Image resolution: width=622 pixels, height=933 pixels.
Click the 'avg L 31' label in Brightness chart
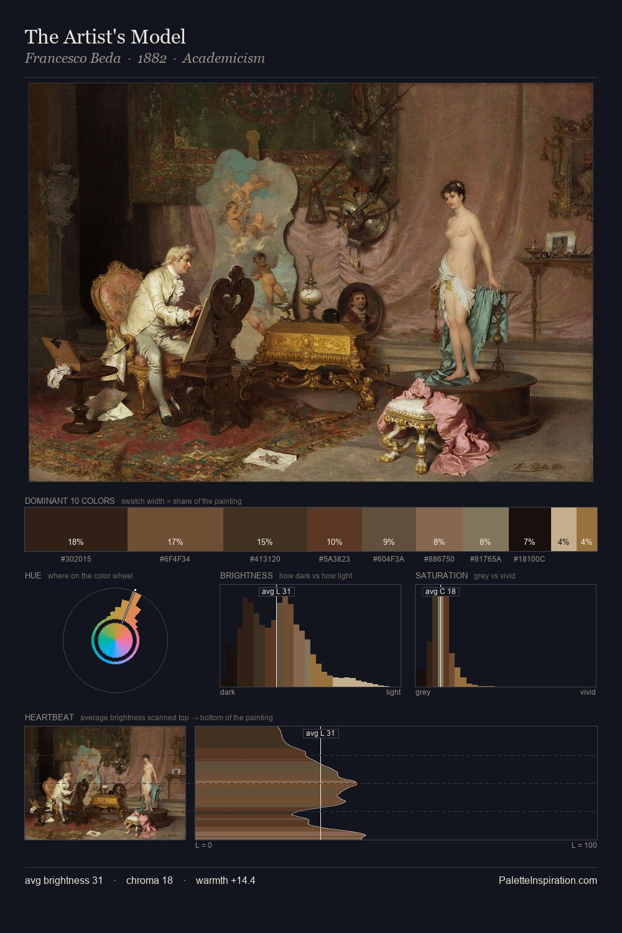[276, 592]
